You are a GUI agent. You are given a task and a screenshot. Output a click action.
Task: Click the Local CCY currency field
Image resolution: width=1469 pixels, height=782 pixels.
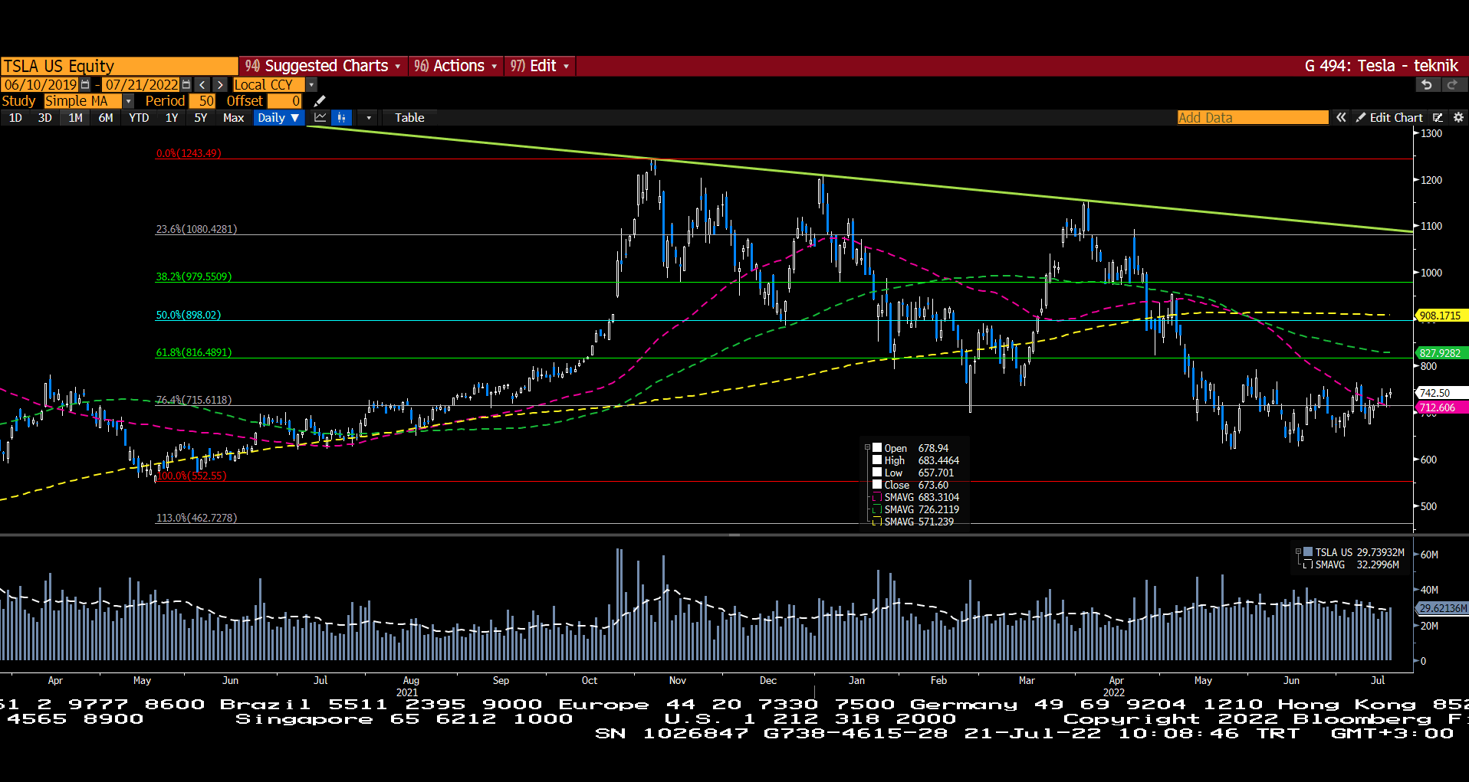click(x=268, y=84)
